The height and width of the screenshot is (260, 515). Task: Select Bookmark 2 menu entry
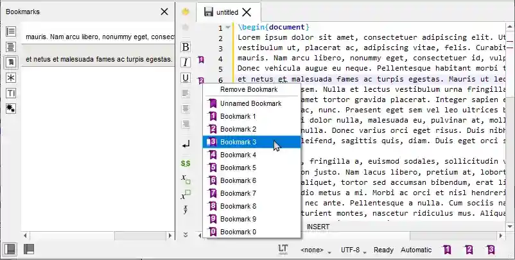click(x=252, y=129)
